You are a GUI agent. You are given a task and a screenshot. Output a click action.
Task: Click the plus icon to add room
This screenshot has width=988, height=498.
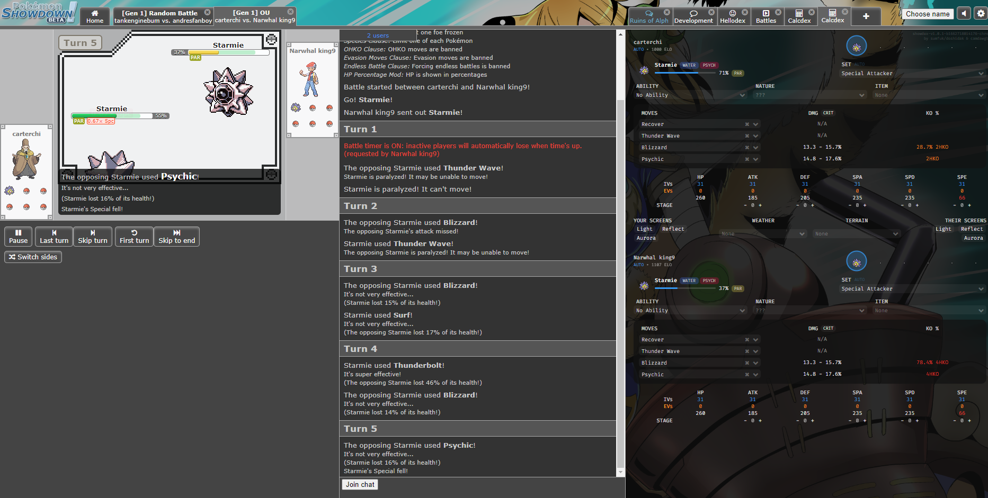(866, 16)
